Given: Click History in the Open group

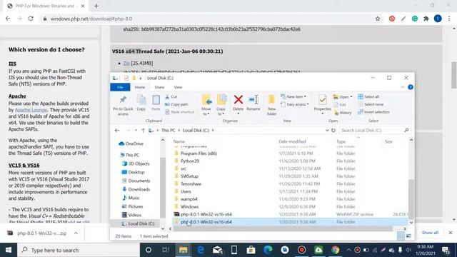Looking at the screenshot, I should point(343,113).
